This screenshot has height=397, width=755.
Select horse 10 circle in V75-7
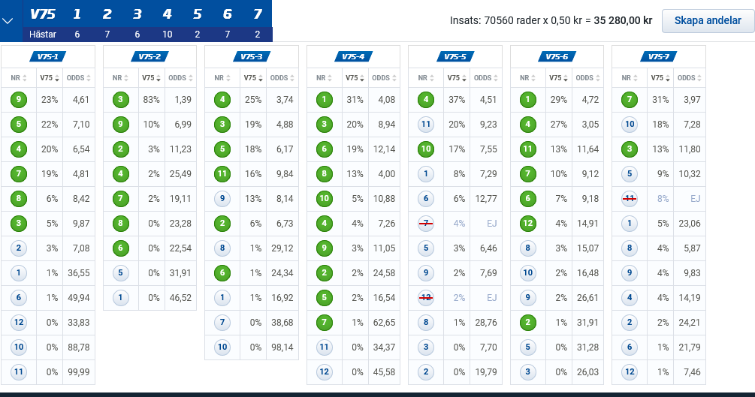[630, 124]
